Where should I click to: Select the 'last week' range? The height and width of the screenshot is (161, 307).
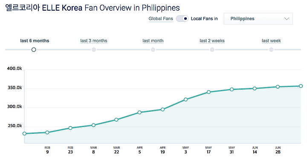(271, 41)
